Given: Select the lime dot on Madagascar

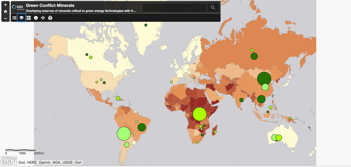Looking at the screenshot, I should coord(215,131).
